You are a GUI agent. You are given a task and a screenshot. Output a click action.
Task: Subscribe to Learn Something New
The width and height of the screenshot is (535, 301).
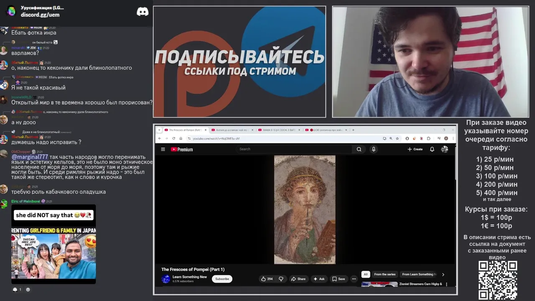tap(222, 279)
